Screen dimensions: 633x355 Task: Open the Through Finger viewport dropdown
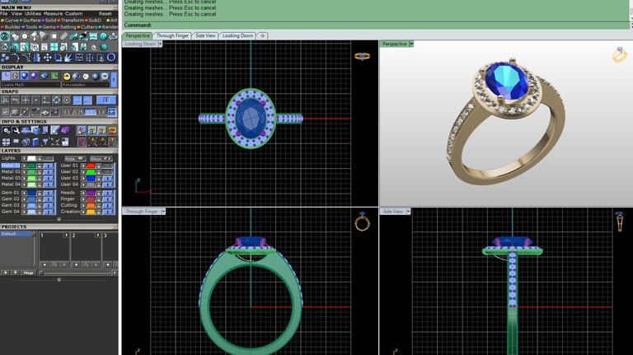point(163,211)
